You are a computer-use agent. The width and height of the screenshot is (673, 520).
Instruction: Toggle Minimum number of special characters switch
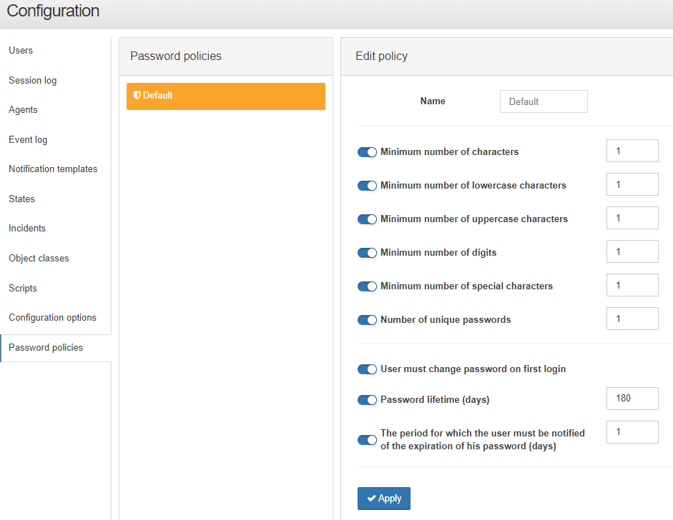[367, 286]
